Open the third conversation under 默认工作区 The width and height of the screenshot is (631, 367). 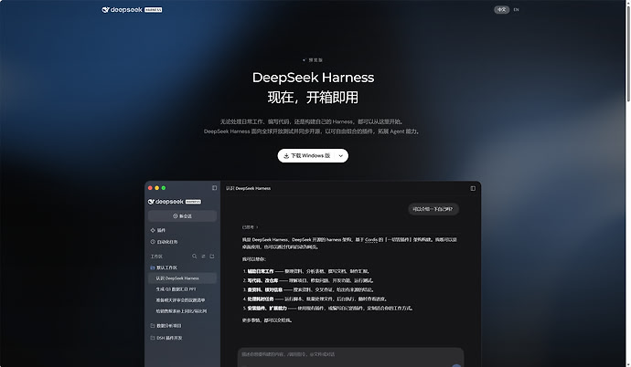pyautogui.click(x=182, y=300)
